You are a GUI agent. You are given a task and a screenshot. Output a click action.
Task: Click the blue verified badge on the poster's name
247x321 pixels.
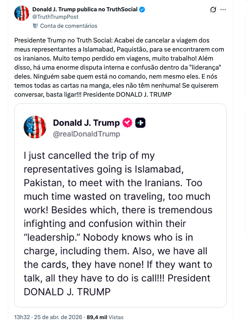[142, 10]
